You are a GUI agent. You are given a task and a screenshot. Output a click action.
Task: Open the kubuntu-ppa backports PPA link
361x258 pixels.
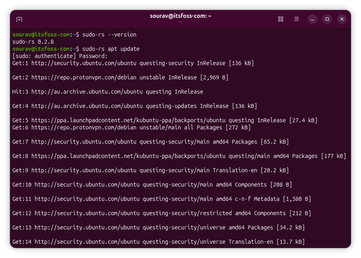point(119,120)
